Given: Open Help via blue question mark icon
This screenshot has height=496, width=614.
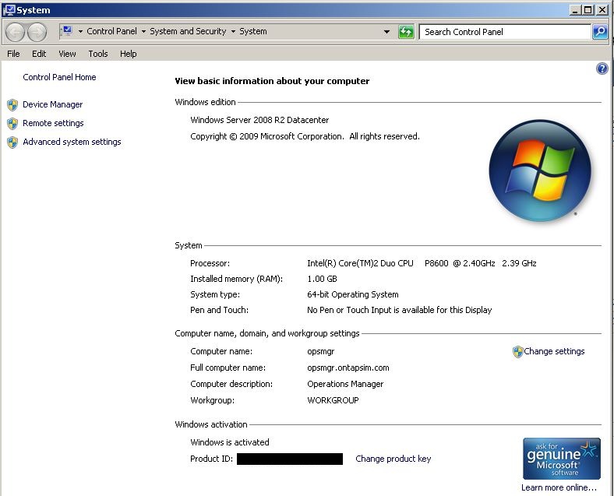Looking at the screenshot, I should [x=602, y=69].
